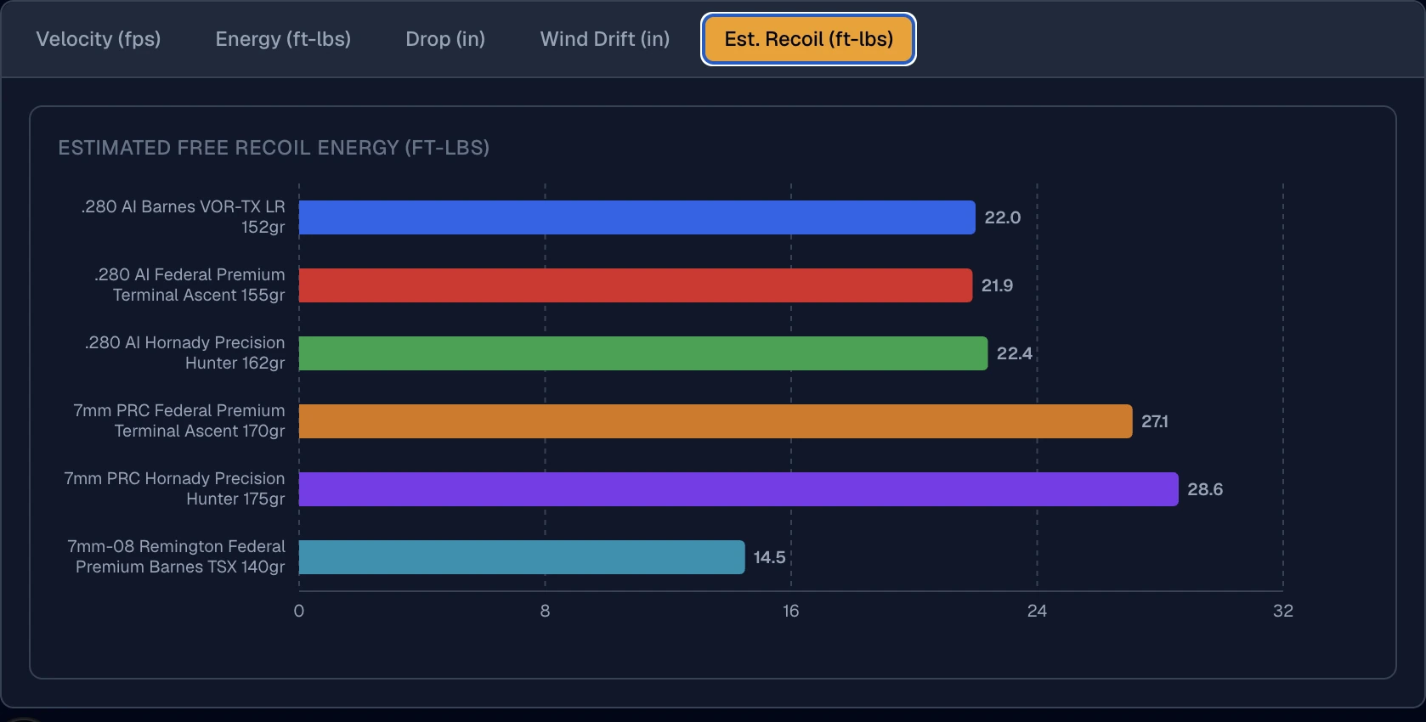Viewport: 1426px width, 722px height.
Task: Open the Energy (ft-lbs) tab
Action: (283, 39)
